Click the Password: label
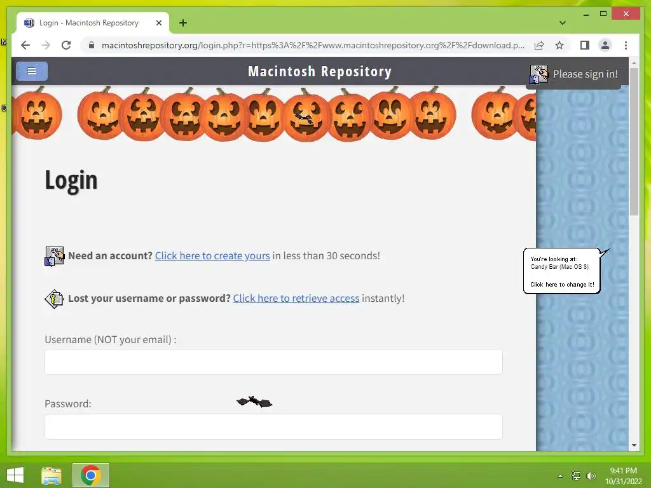 67,403
